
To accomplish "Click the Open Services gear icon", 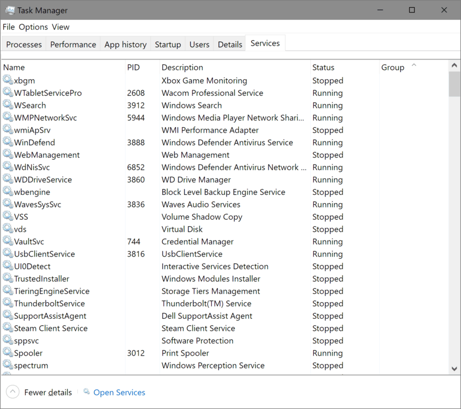I will (x=87, y=391).
